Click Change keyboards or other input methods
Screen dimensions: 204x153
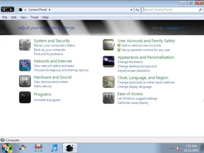[146, 82]
